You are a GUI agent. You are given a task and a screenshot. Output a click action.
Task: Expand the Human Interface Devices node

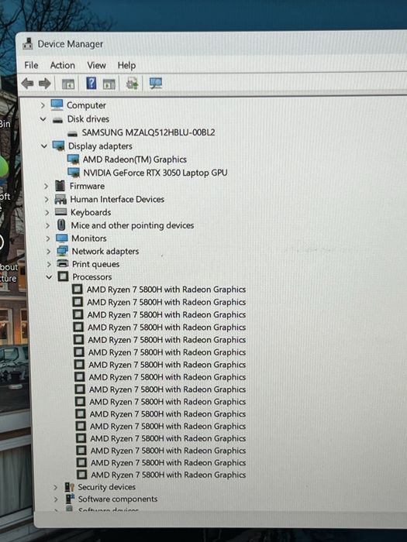47,200
